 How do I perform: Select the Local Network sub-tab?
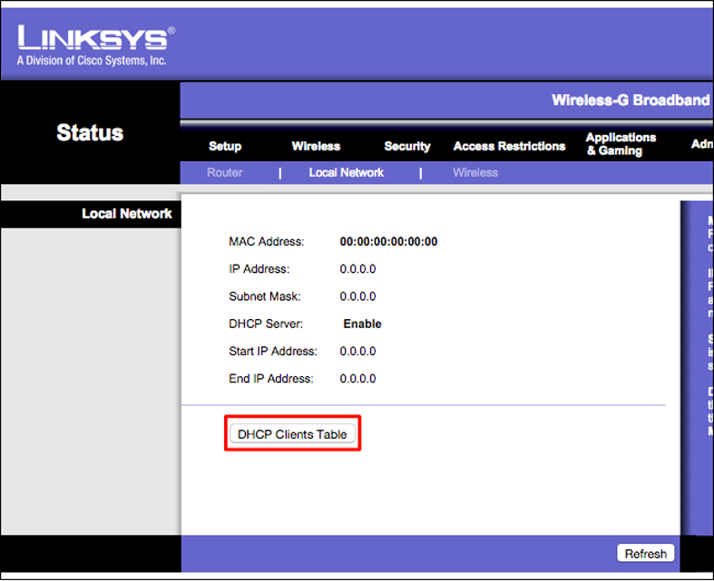click(x=347, y=172)
